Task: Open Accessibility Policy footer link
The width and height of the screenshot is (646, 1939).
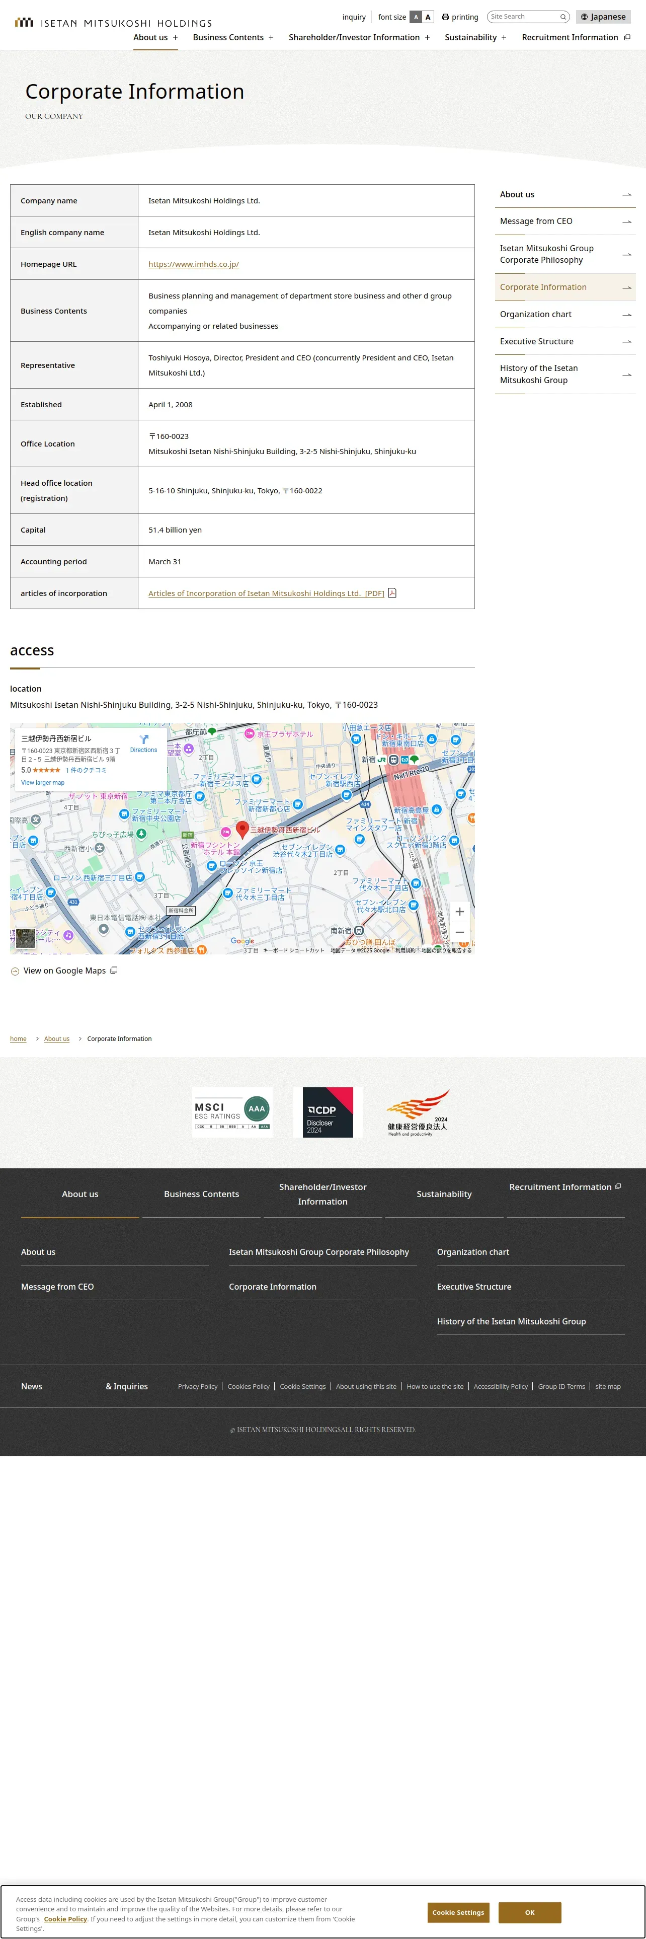Action: [501, 1386]
